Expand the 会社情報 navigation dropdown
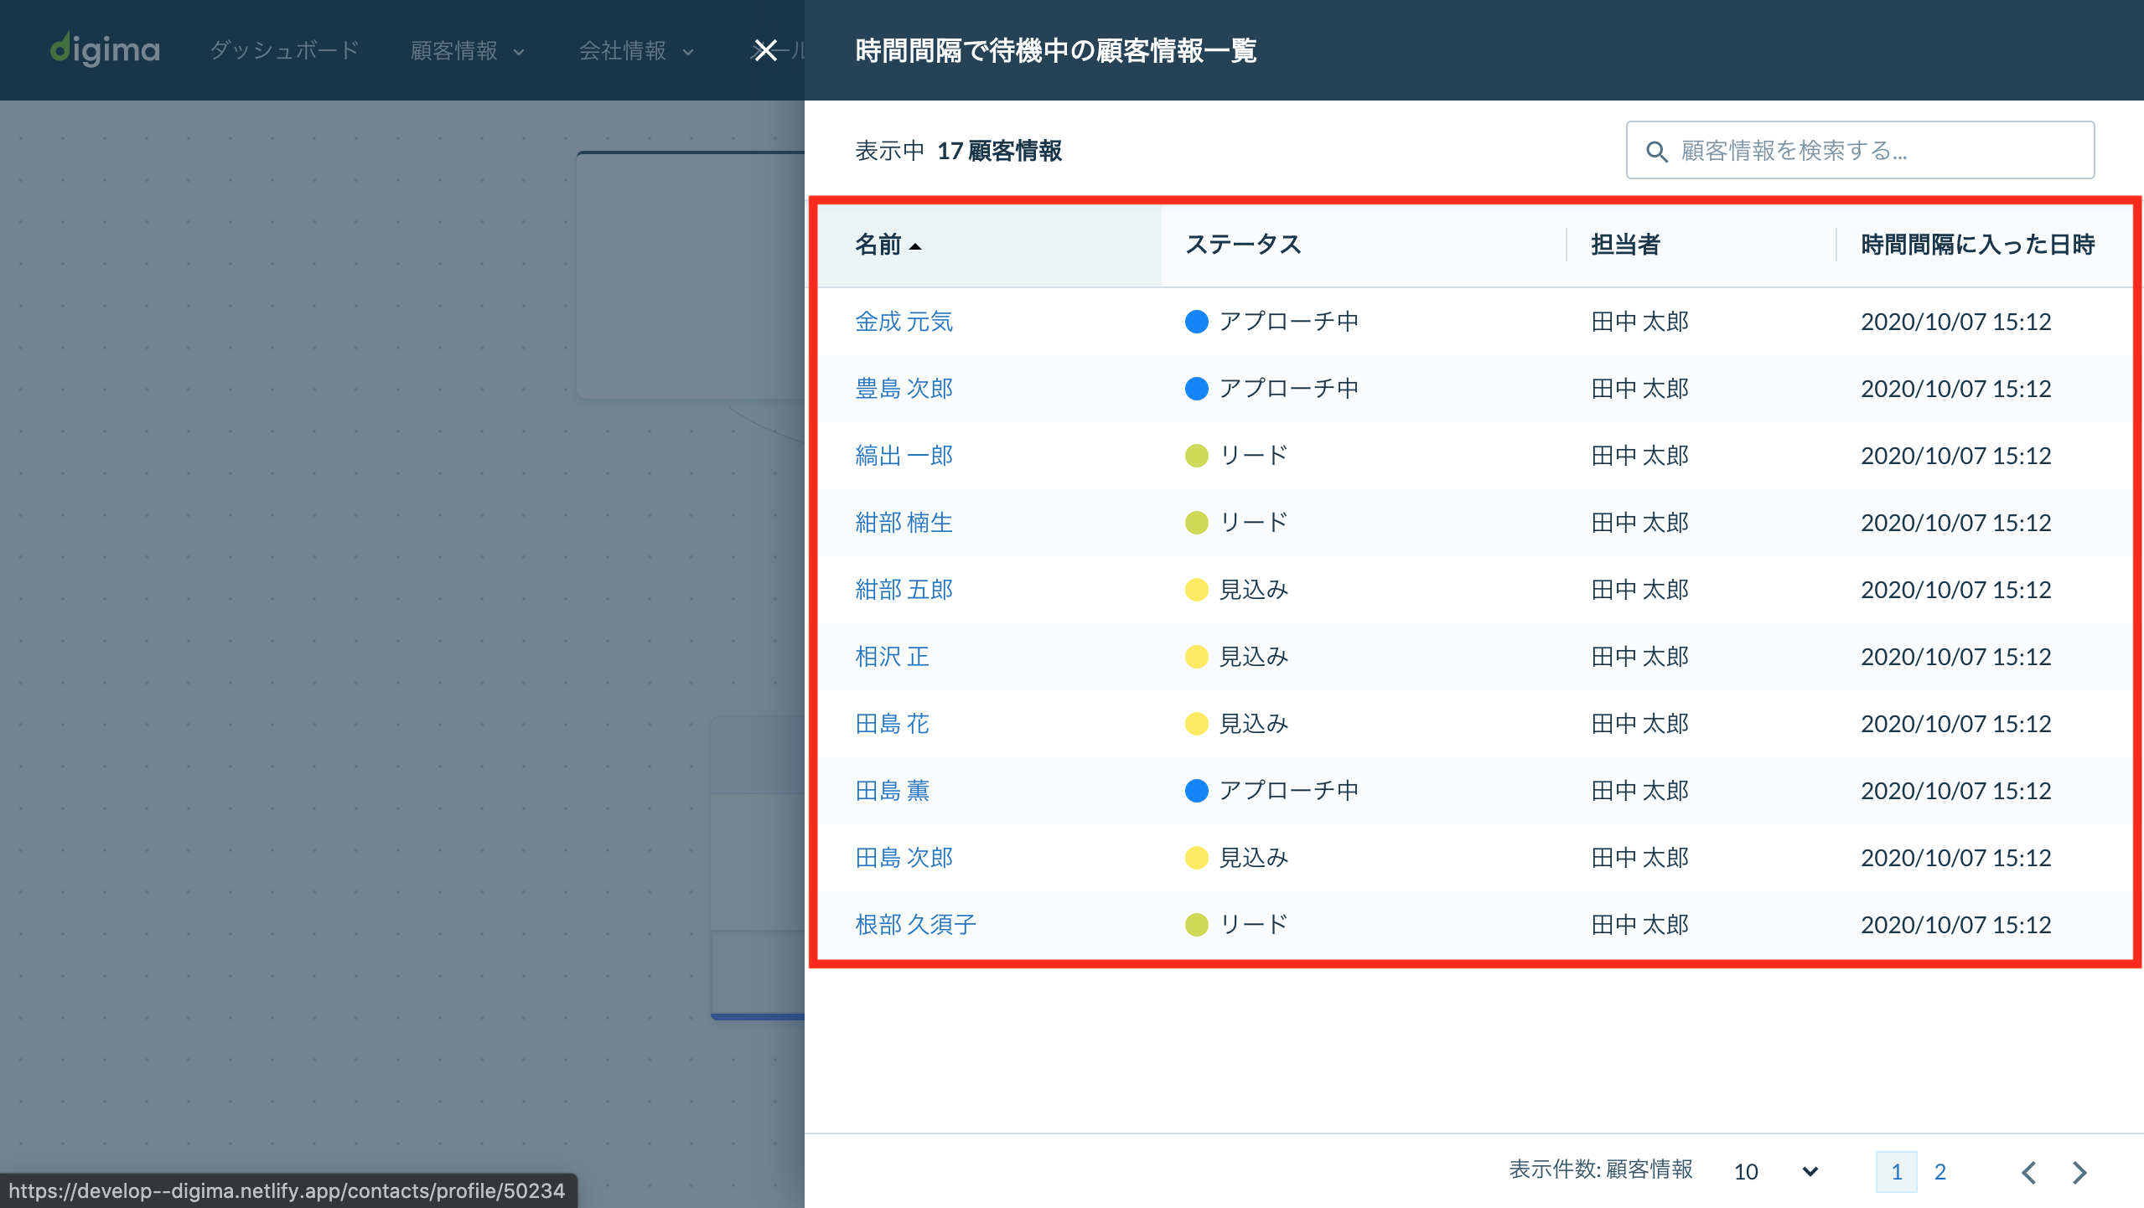This screenshot has width=2144, height=1208. (x=636, y=50)
